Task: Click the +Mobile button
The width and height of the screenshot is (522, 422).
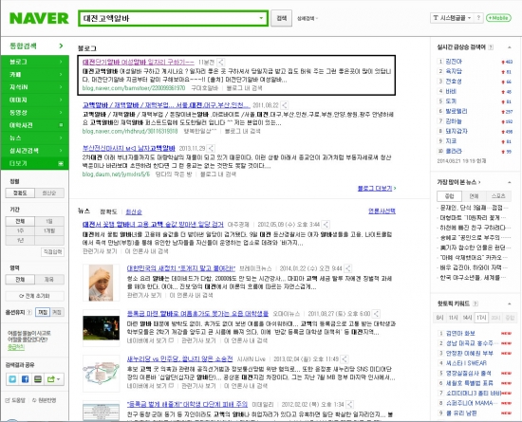Action: [x=498, y=18]
